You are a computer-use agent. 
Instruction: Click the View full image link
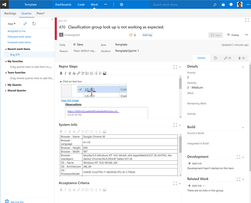pyautogui.click(x=70, y=100)
